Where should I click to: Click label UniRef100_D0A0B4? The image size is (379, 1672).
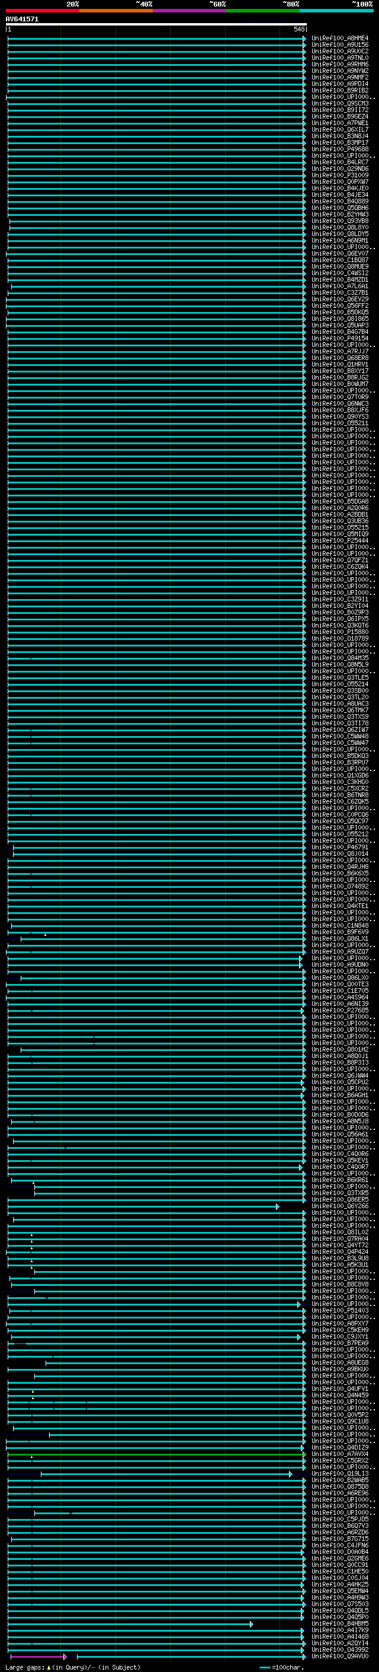coord(339,1553)
